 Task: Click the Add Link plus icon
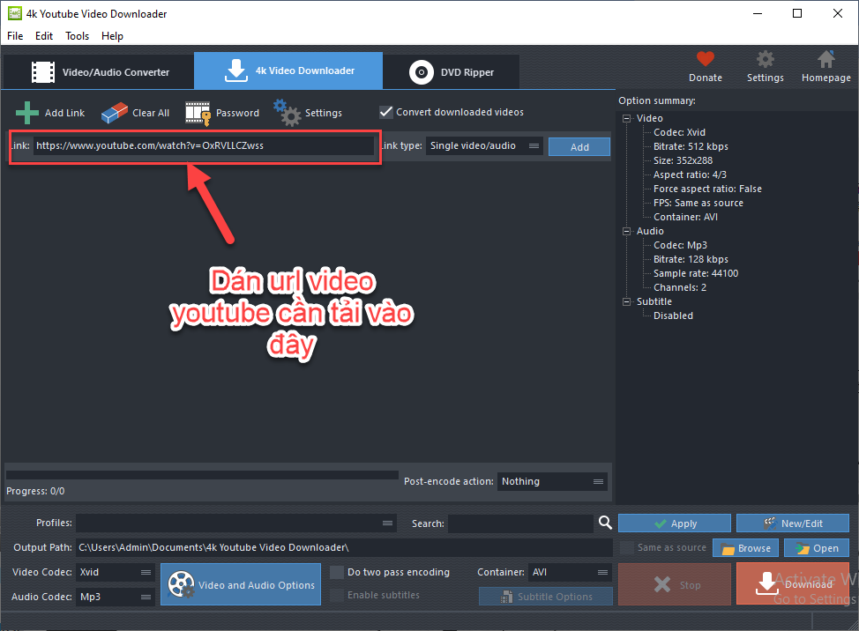(x=28, y=113)
